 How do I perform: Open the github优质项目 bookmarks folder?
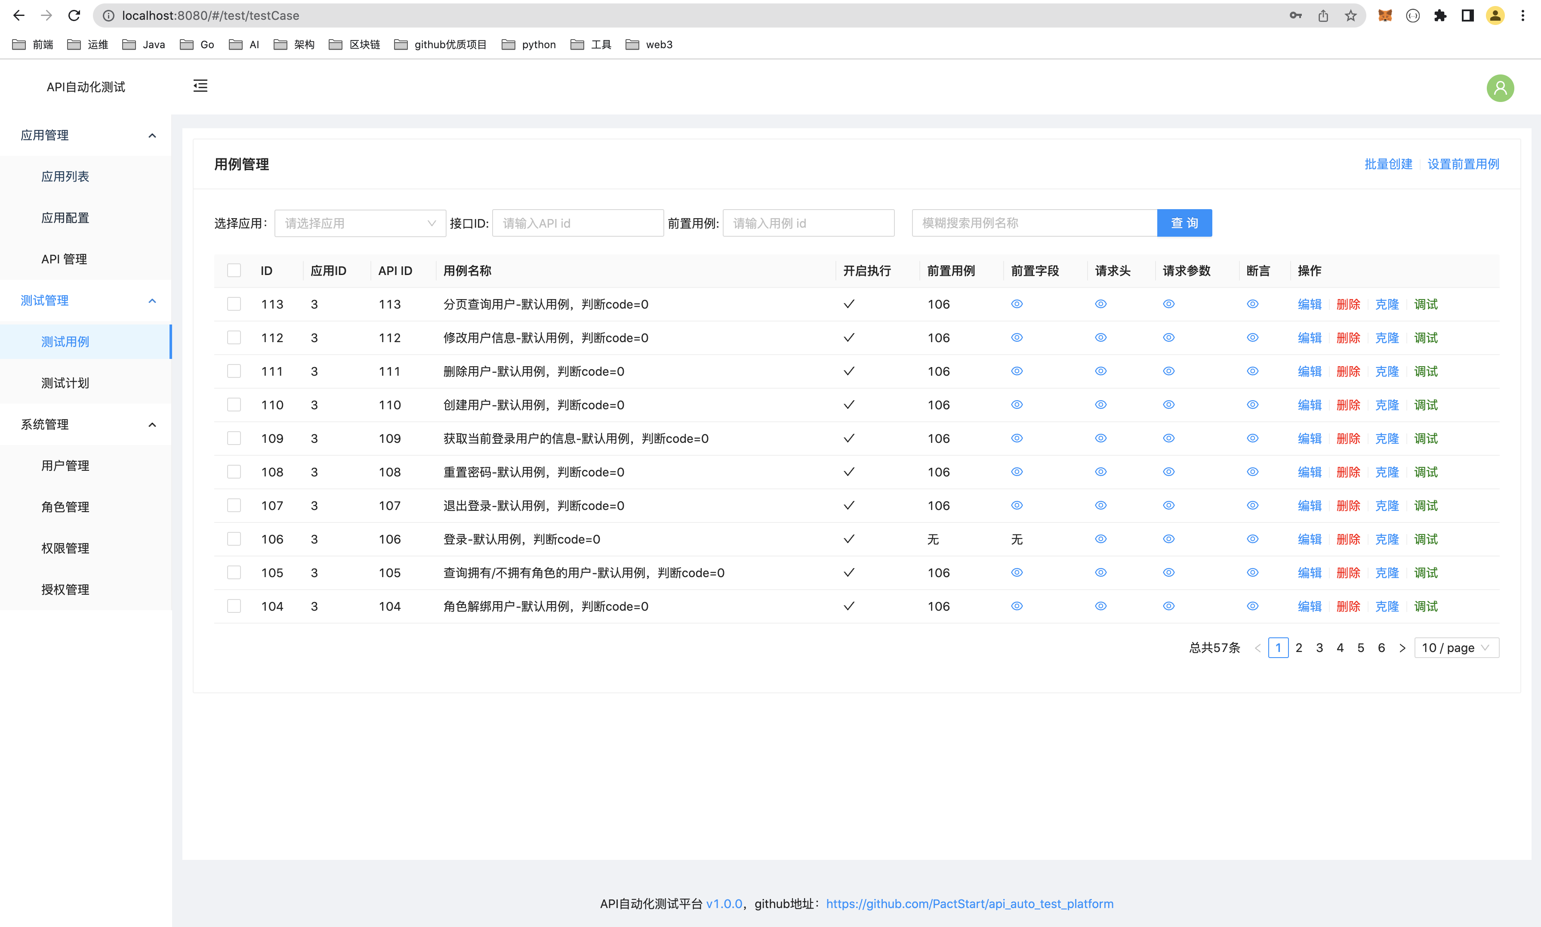pos(440,44)
